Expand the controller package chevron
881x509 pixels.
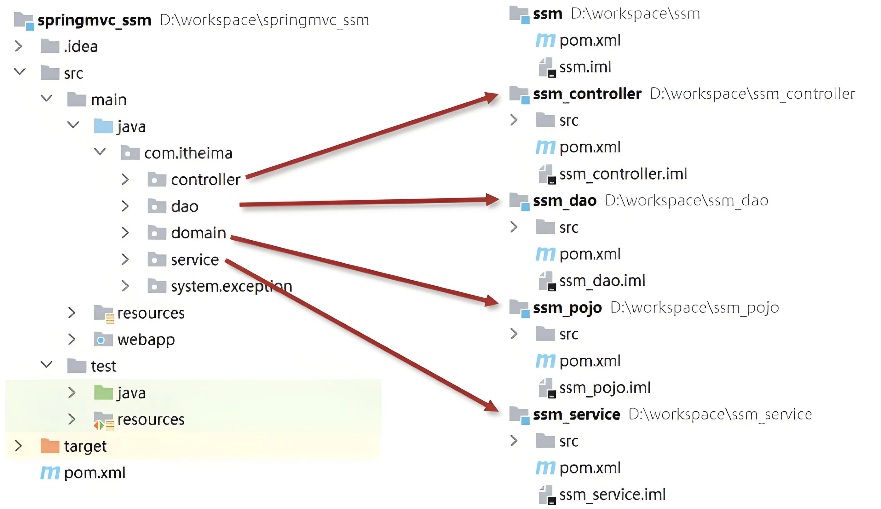(x=125, y=179)
